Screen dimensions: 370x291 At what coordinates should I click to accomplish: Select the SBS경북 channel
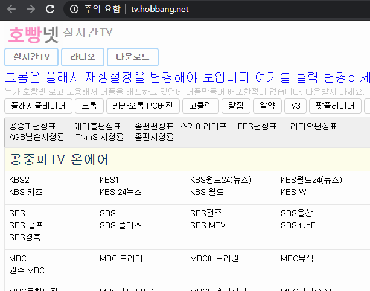pos(25,237)
